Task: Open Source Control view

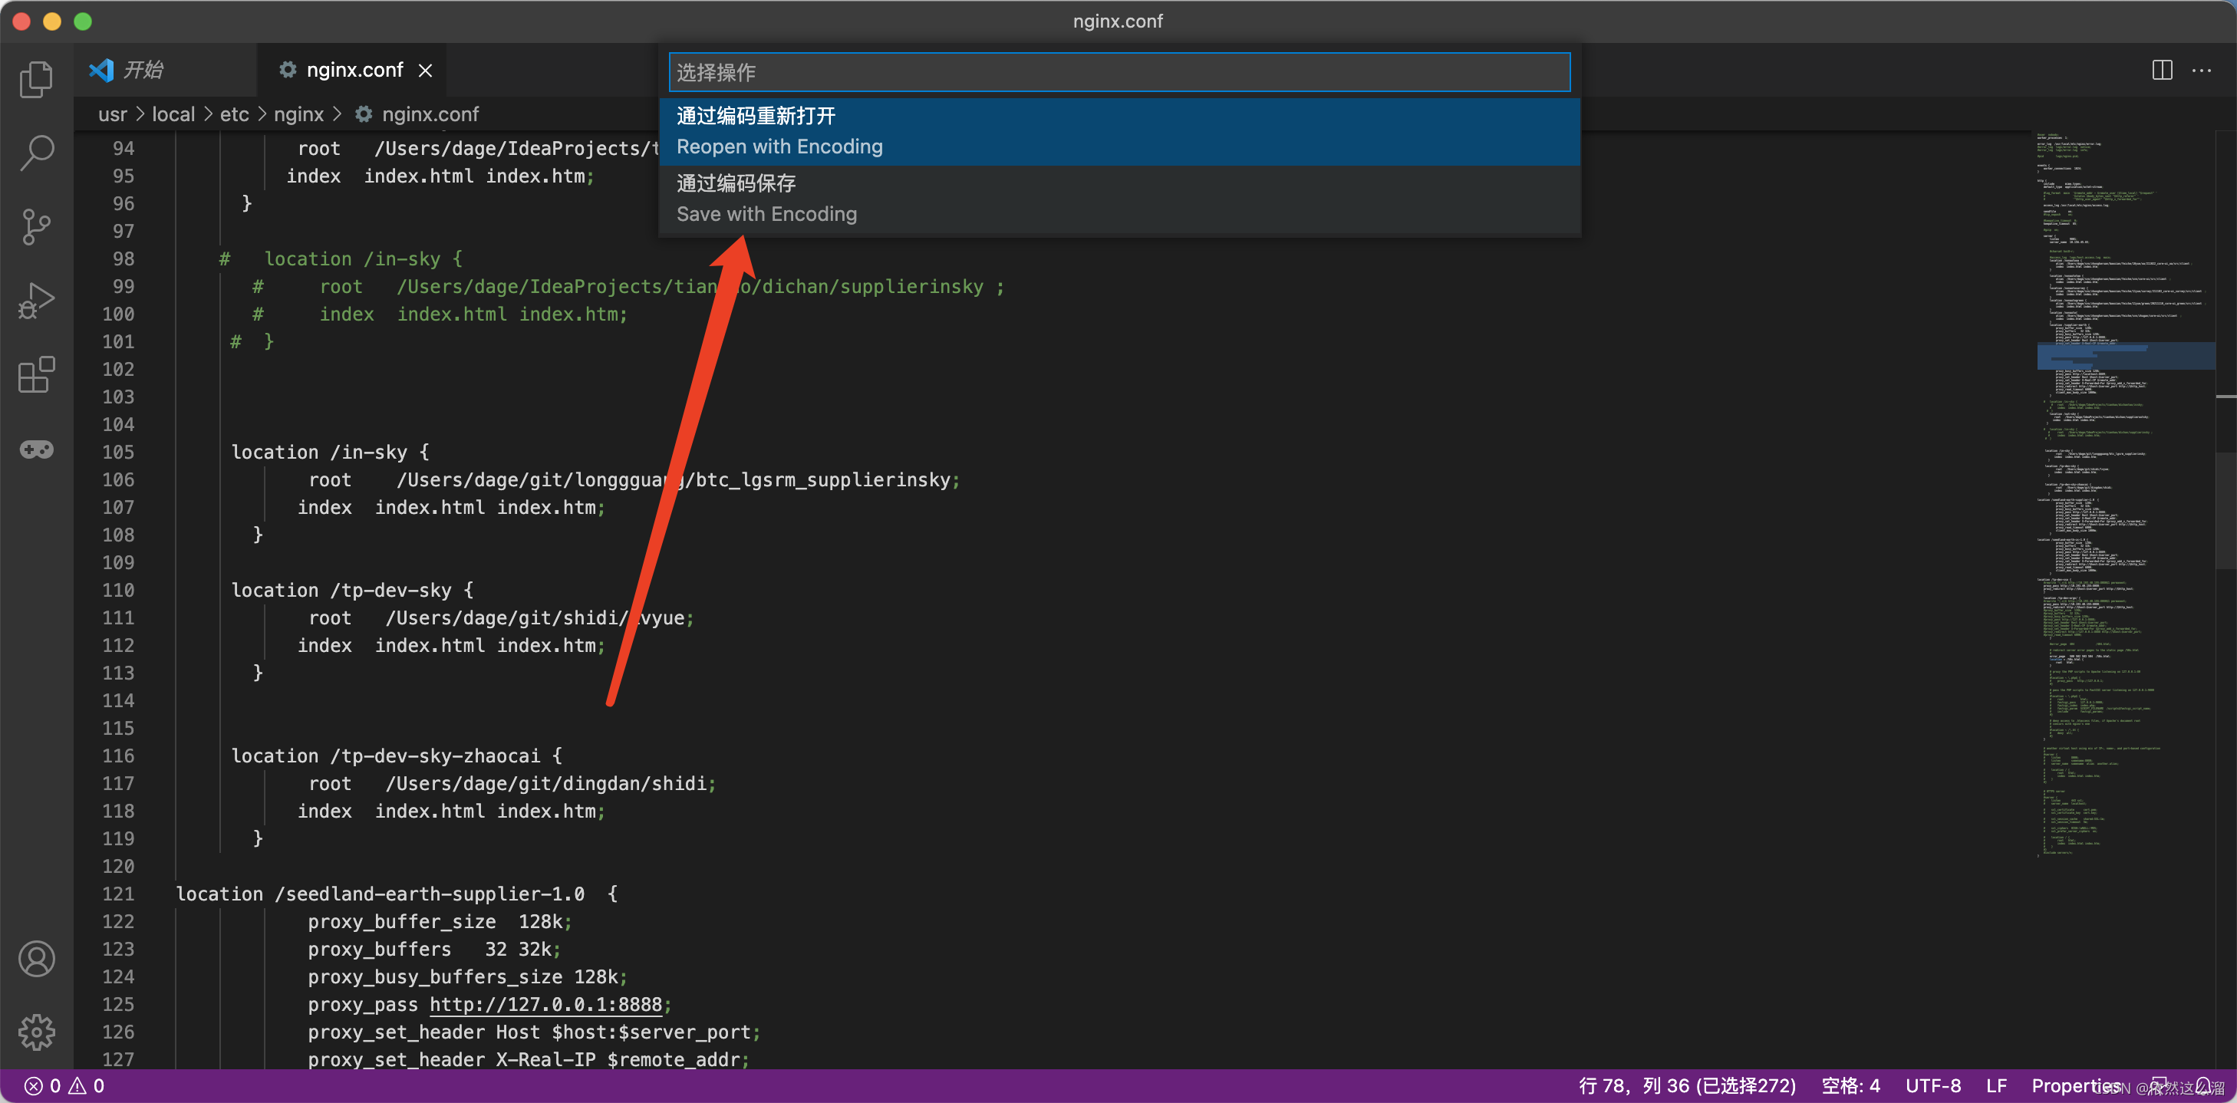Action: tap(37, 227)
